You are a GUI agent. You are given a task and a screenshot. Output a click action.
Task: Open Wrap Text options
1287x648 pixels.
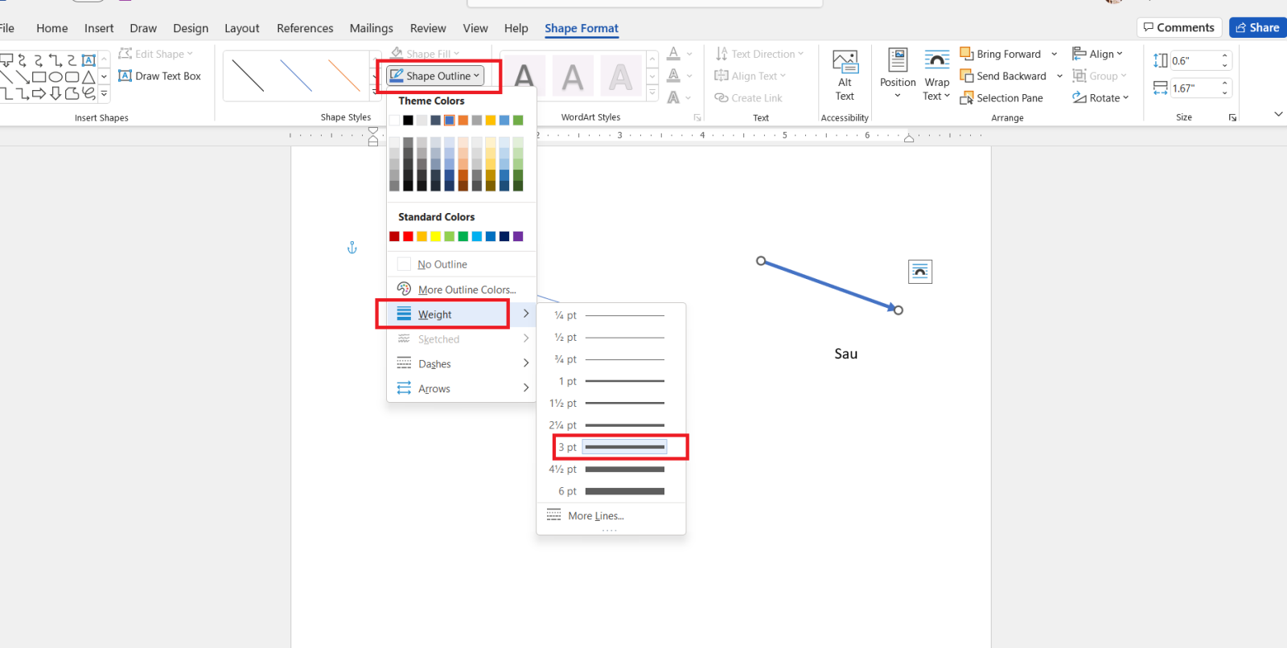(x=936, y=74)
